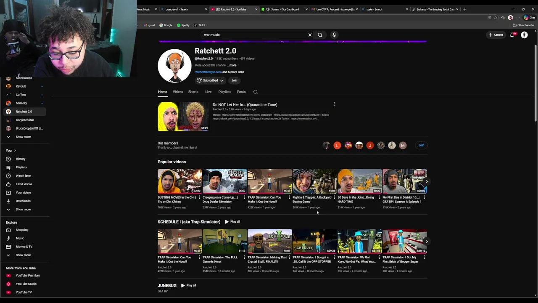Open three-dot menu for featured video
Viewport: 538px width, 303px height.
click(x=335, y=104)
